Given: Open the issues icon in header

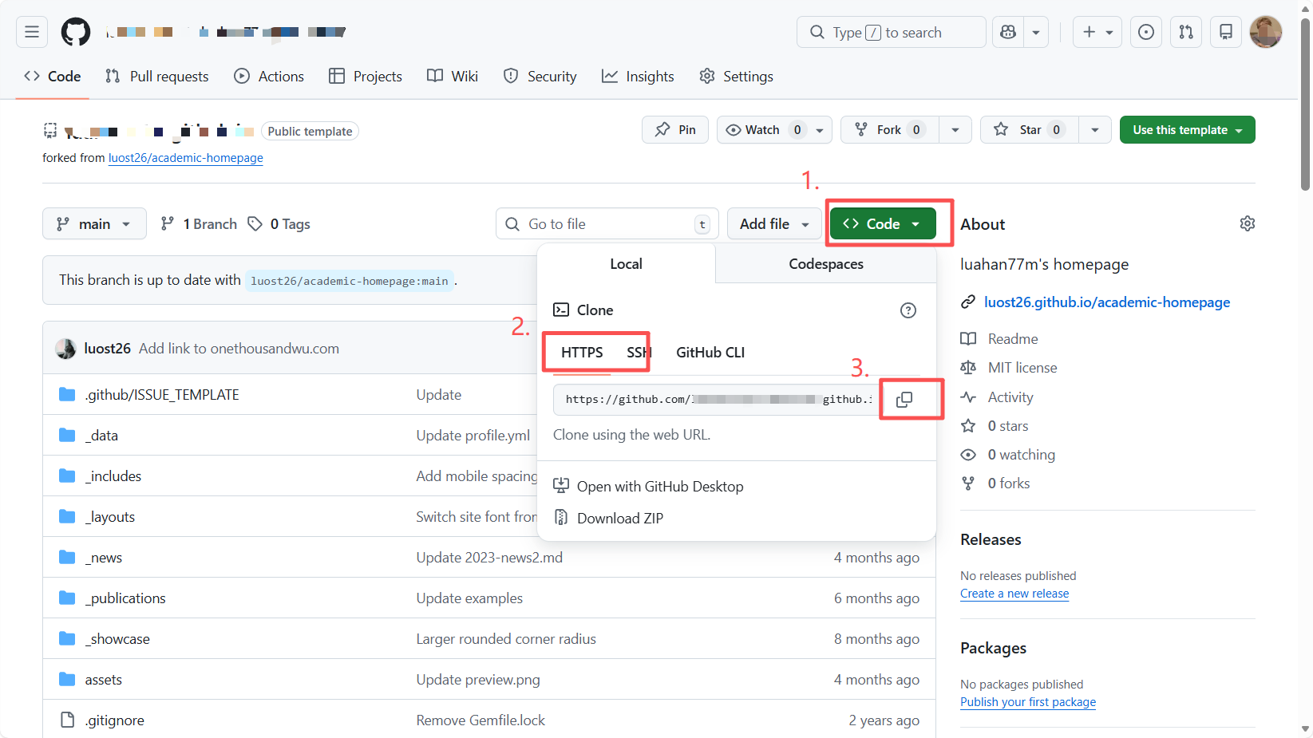Looking at the screenshot, I should tap(1145, 32).
